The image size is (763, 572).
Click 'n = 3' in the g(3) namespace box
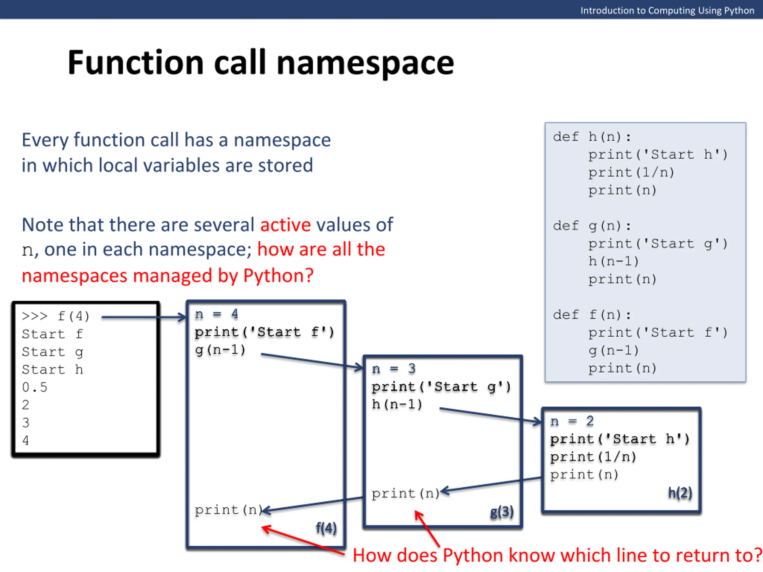[394, 369]
